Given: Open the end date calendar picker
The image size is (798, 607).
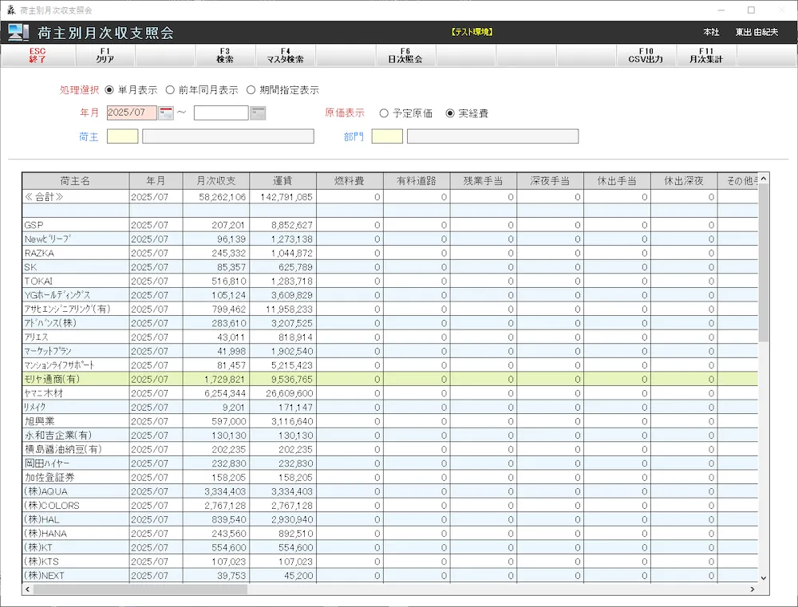Looking at the screenshot, I should (258, 113).
